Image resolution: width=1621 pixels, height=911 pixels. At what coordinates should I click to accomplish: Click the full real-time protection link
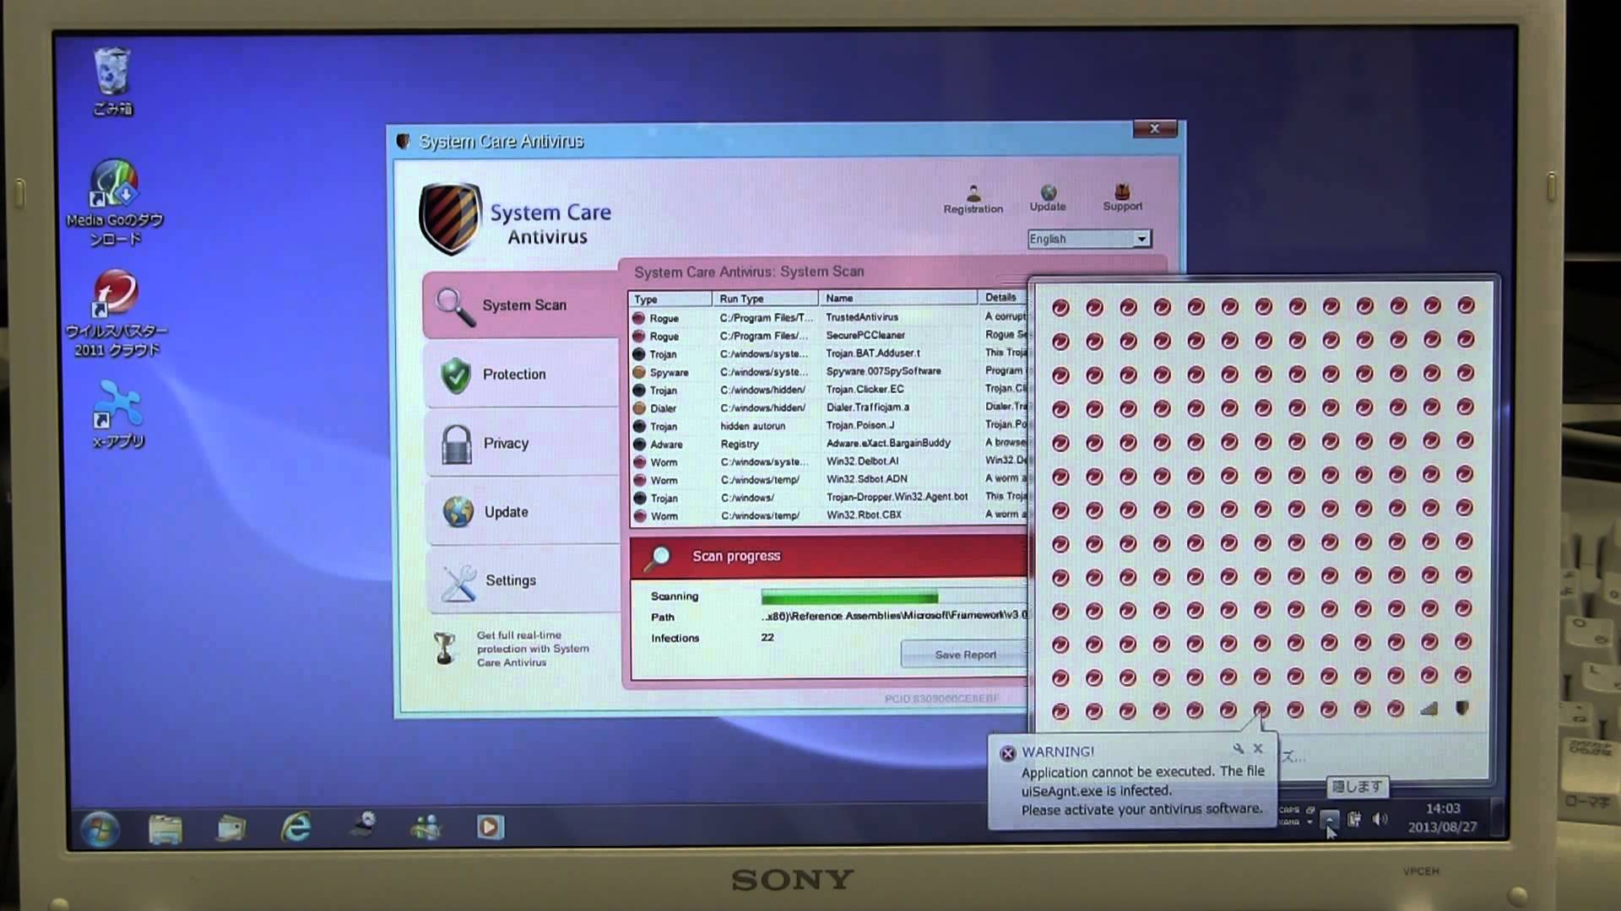click(532, 649)
